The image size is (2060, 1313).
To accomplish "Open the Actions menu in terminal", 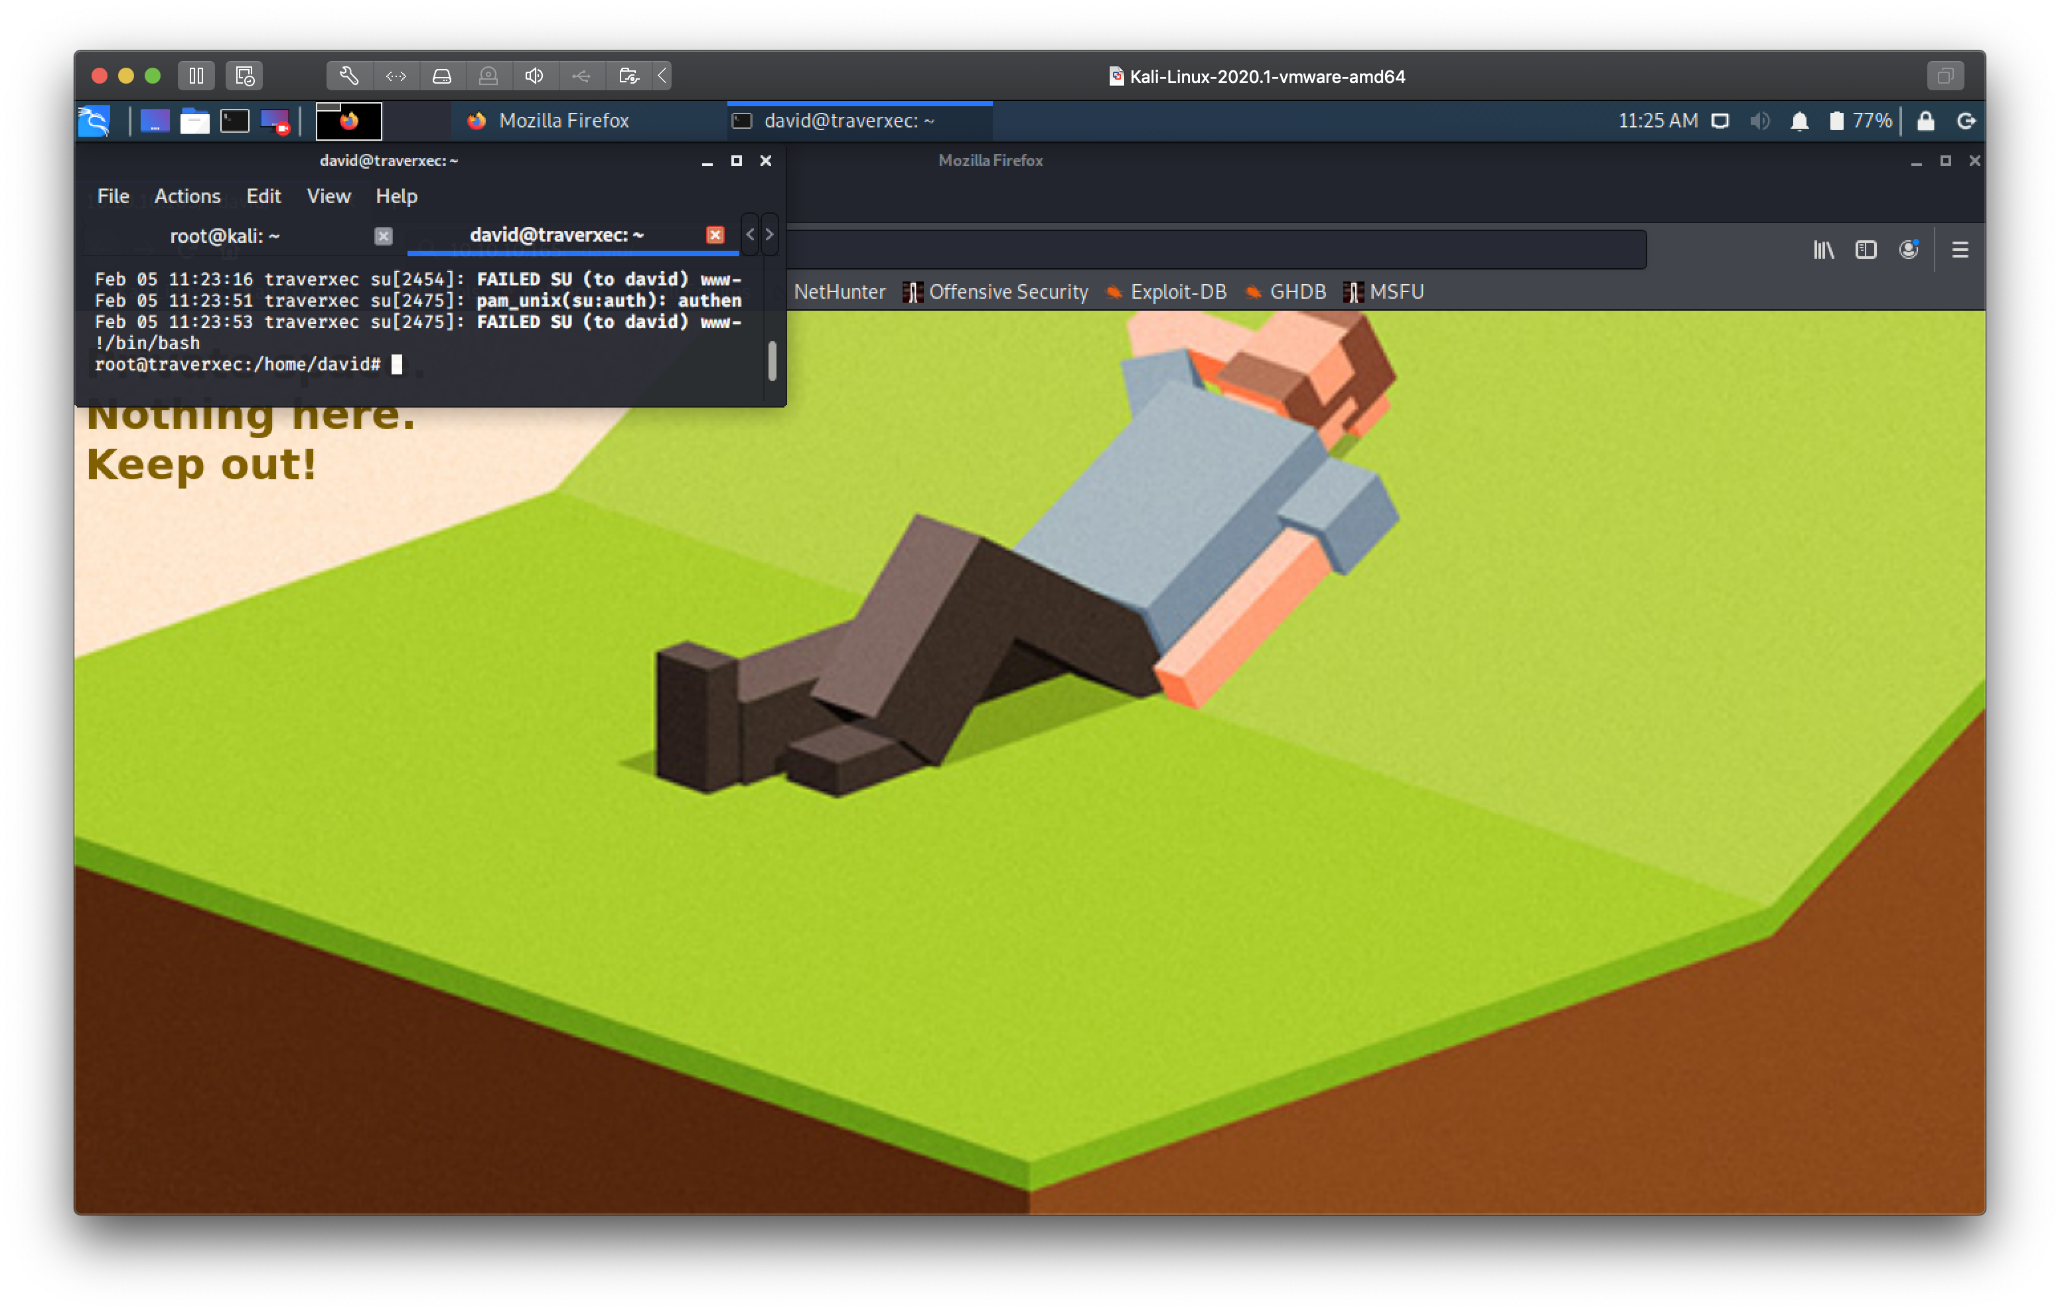I will tap(187, 196).
